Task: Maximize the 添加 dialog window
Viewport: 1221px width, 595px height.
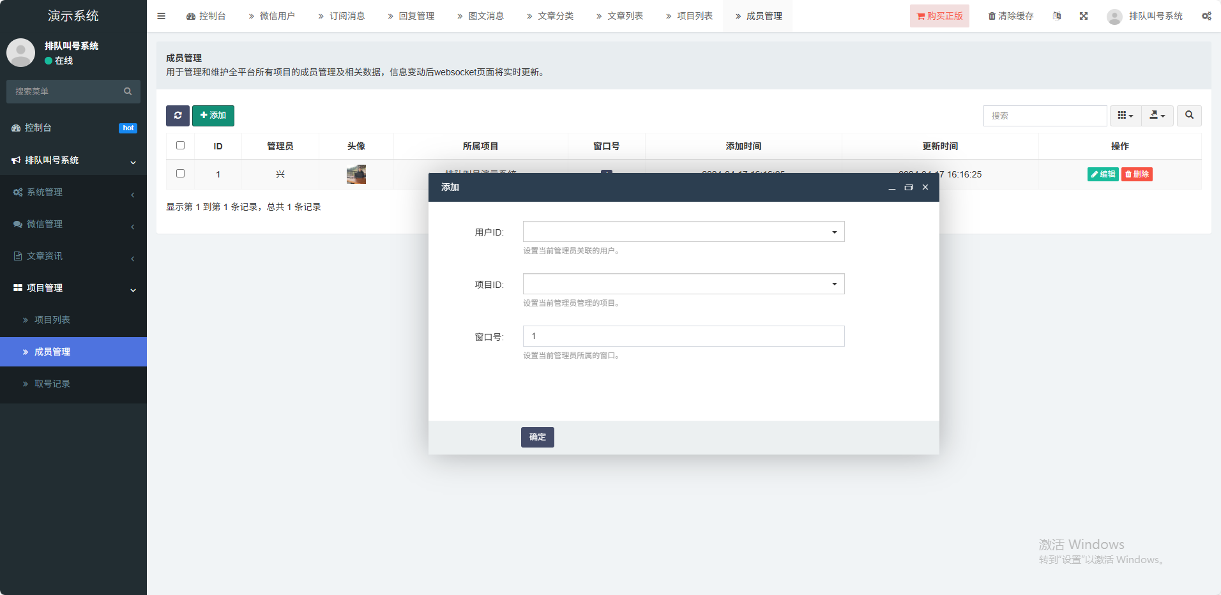Action: pyautogui.click(x=909, y=188)
